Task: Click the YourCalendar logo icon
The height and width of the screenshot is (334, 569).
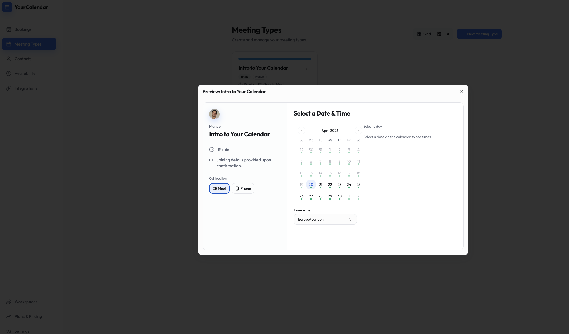Action: (7, 7)
